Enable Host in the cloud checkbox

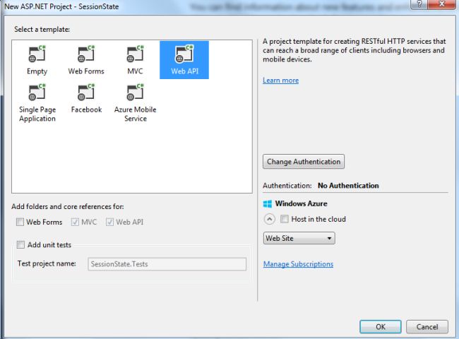pyautogui.click(x=285, y=219)
